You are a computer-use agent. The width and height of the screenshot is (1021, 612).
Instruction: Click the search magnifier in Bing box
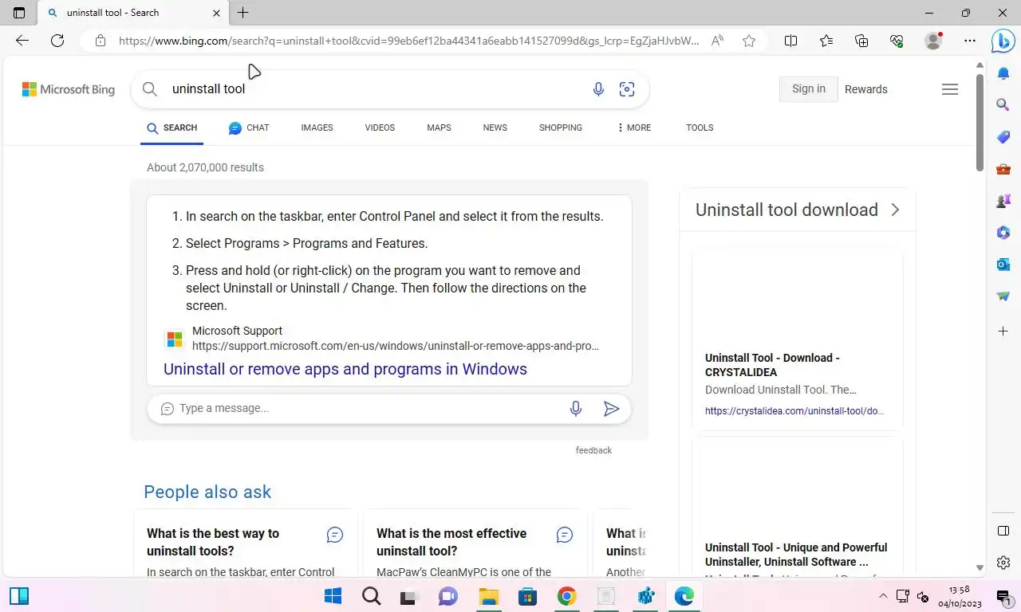click(149, 89)
